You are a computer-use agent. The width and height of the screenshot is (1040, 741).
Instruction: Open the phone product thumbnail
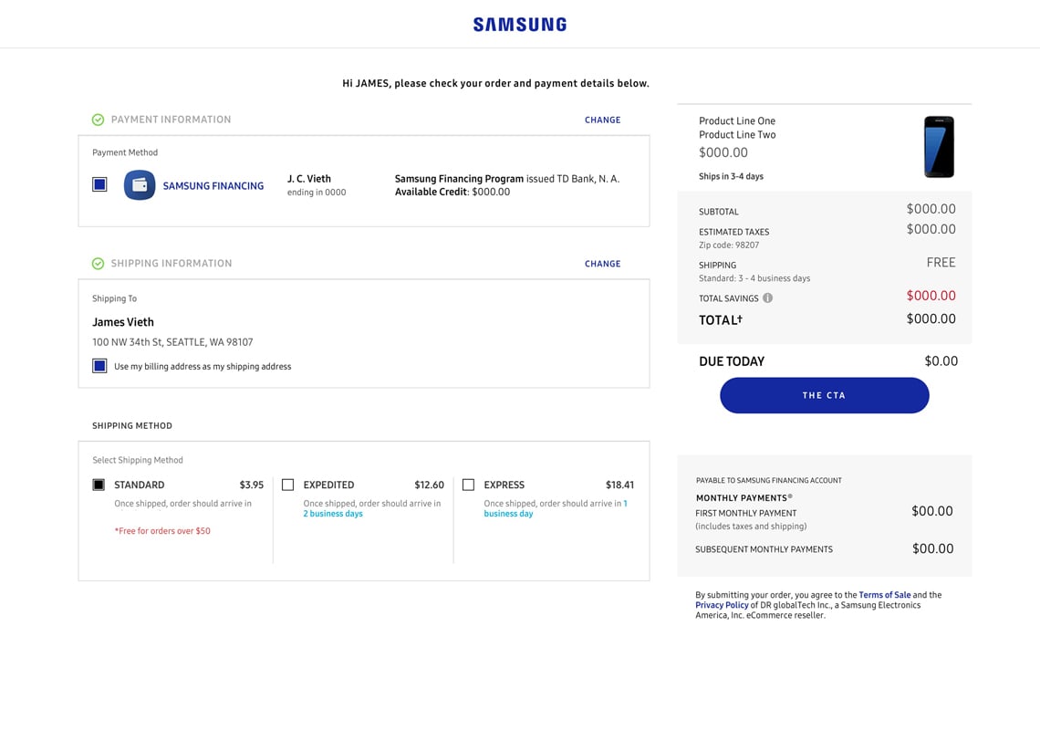[939, 147]
